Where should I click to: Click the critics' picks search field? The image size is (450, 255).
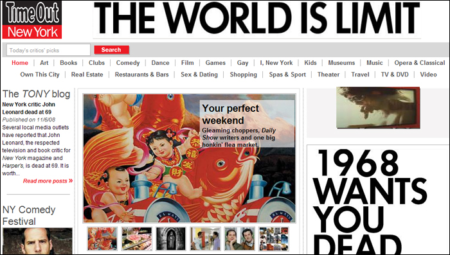click(48, 50)
